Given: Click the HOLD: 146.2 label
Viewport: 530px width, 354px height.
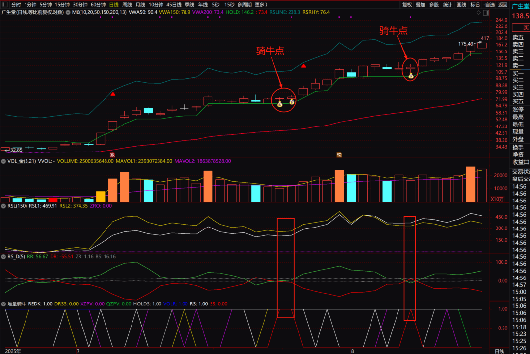Looking at the screenshot, I should (x=239, y=12).
